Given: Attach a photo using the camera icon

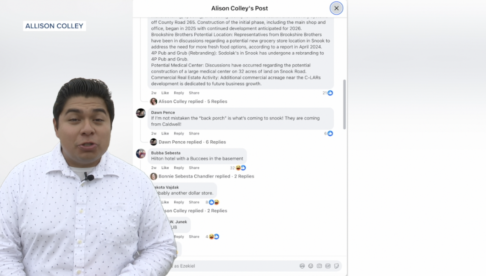Looking at the screenshot, I should tap(320, 266).
